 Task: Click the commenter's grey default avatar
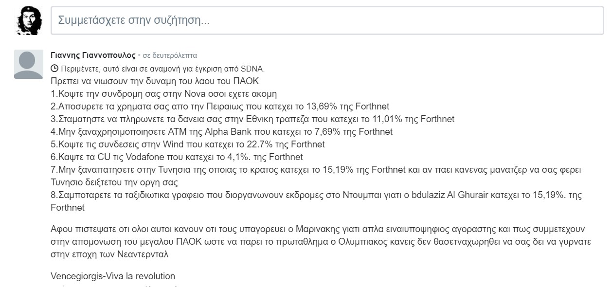tap(29, 64)
